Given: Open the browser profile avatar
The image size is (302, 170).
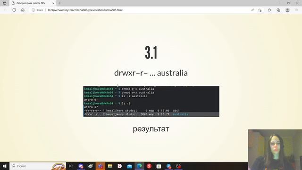Looking at the screenshot, I should (x=287, y=10).
